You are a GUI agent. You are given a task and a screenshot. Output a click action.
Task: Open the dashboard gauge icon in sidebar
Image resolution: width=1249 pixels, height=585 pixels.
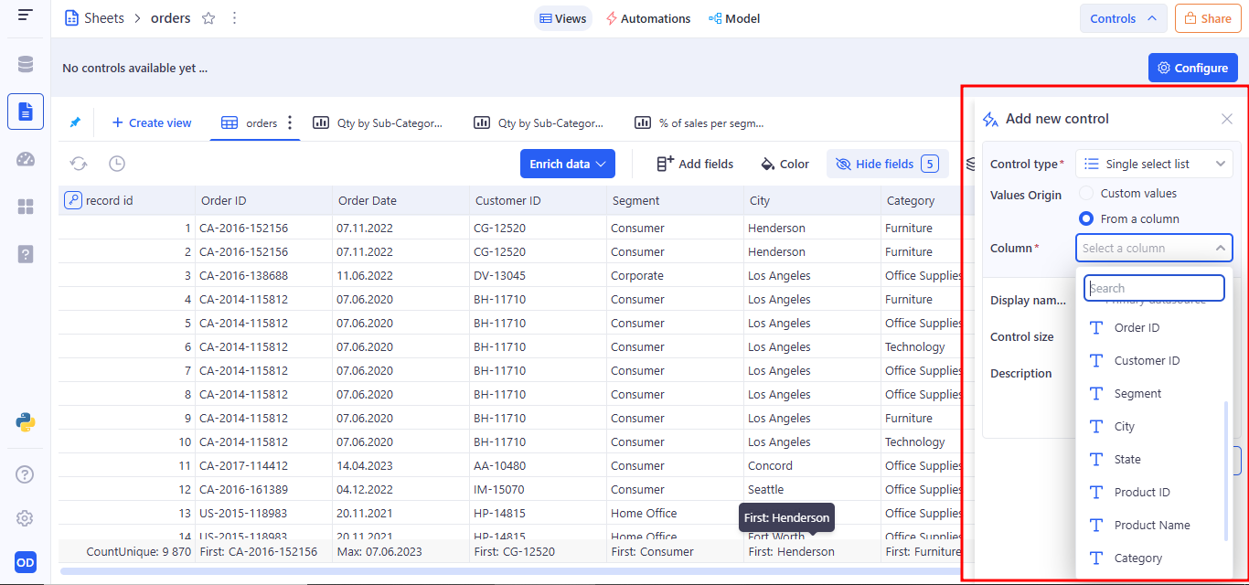26,159
